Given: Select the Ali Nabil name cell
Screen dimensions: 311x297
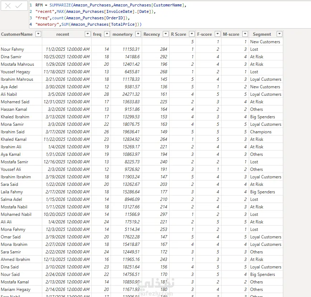Looking at the screenshot, I should (21, 94).
